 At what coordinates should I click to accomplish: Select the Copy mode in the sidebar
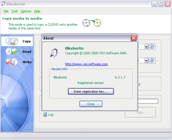(x=17, y=41)
